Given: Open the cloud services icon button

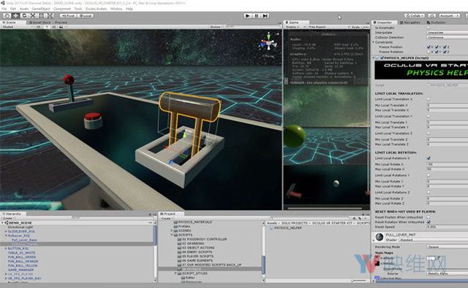Looking at the screenshot, I should tap(431, 15).
